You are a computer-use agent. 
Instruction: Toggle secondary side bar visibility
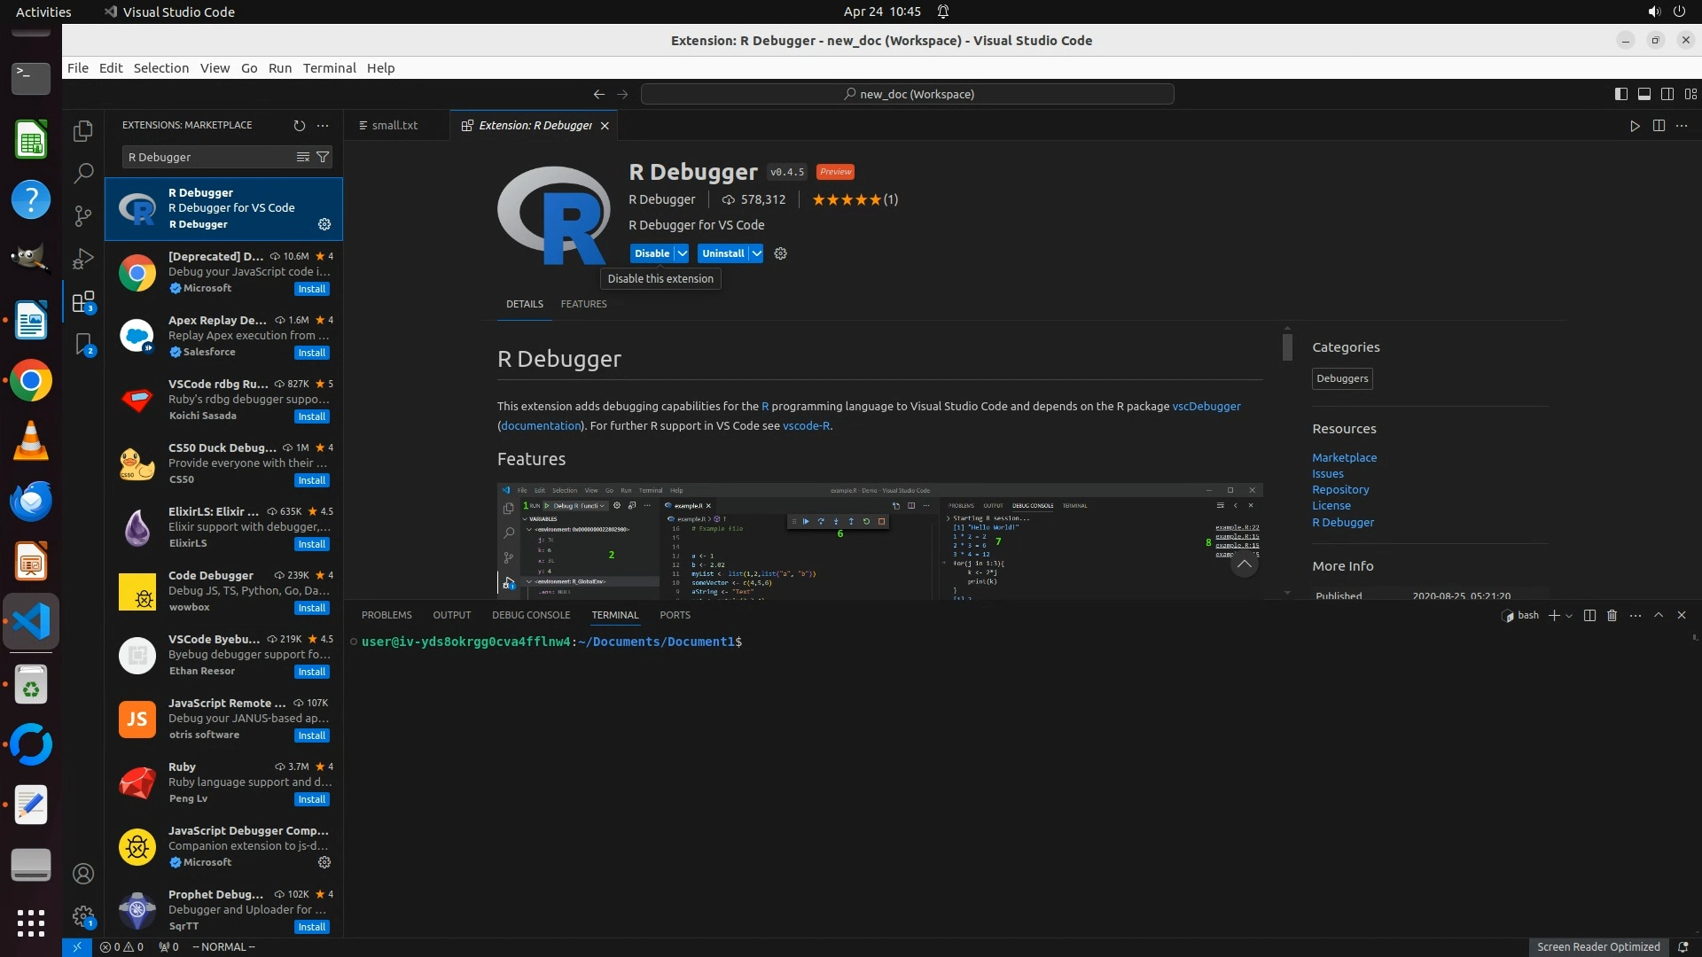pos(1667,94)
